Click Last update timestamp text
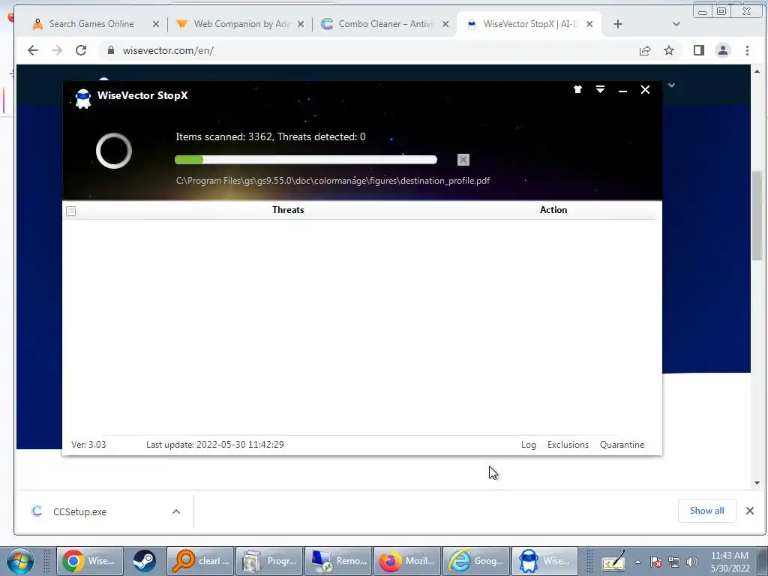The image size is (768, 576). (x=215, y=445)
